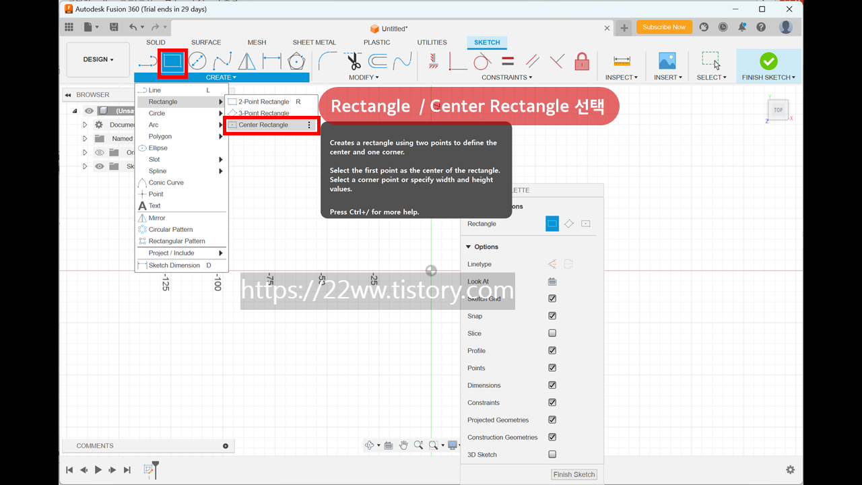
Task: Open the INSERT dropdown menu
Action: click(667, 77)
